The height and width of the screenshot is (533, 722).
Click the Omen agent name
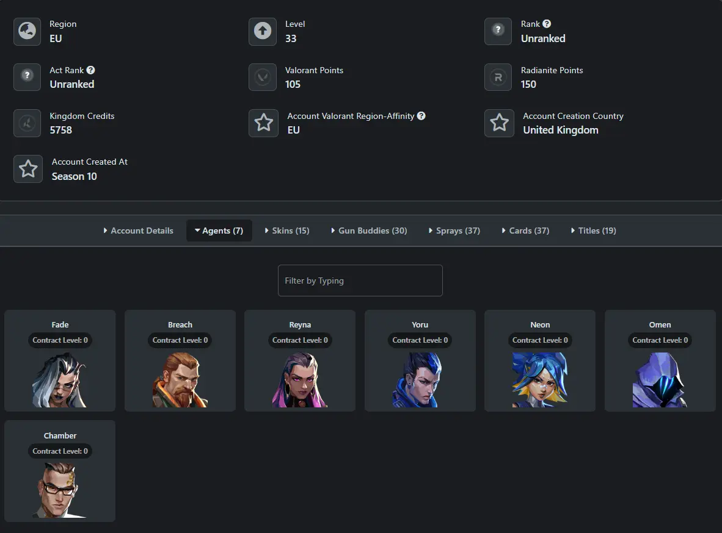pyautogui.click(x=660, y=324)
